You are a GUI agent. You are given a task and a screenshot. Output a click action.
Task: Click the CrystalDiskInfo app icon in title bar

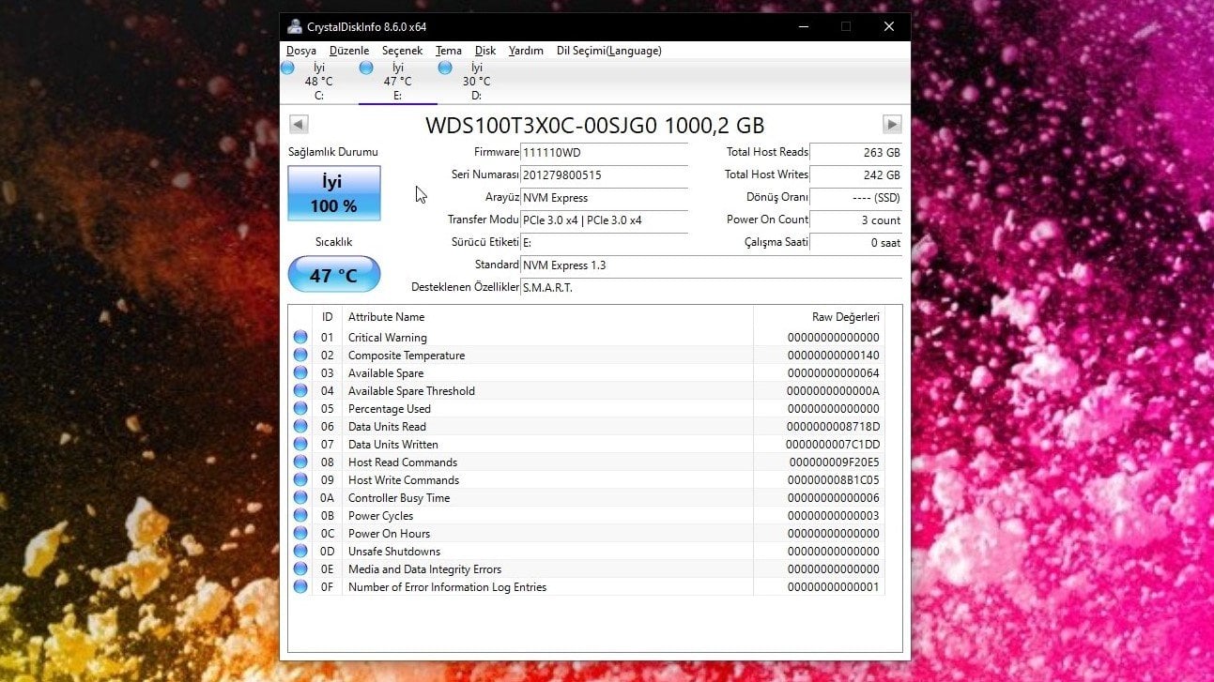tap(295, 26)
